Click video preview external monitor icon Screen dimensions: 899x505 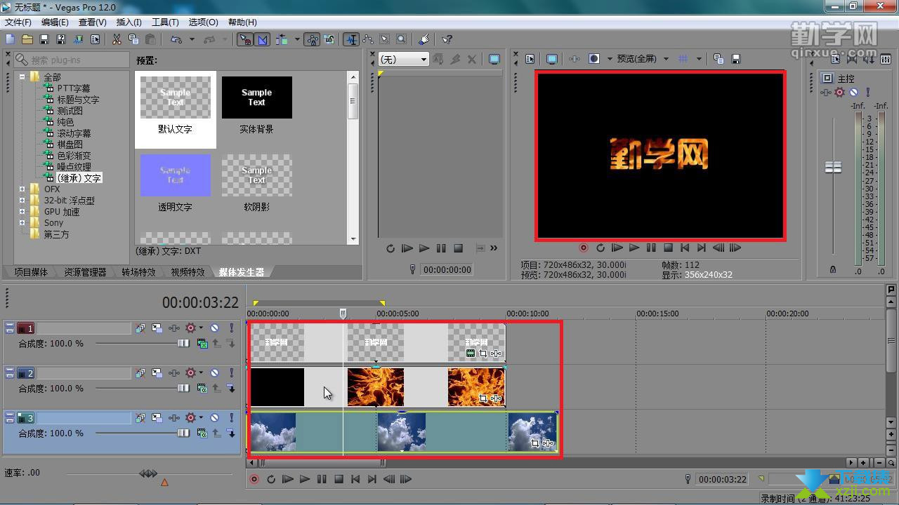point(552,59)
